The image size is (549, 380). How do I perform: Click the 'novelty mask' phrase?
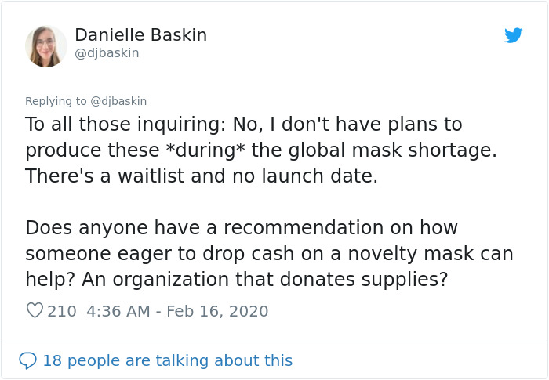(x=410, y=254)
